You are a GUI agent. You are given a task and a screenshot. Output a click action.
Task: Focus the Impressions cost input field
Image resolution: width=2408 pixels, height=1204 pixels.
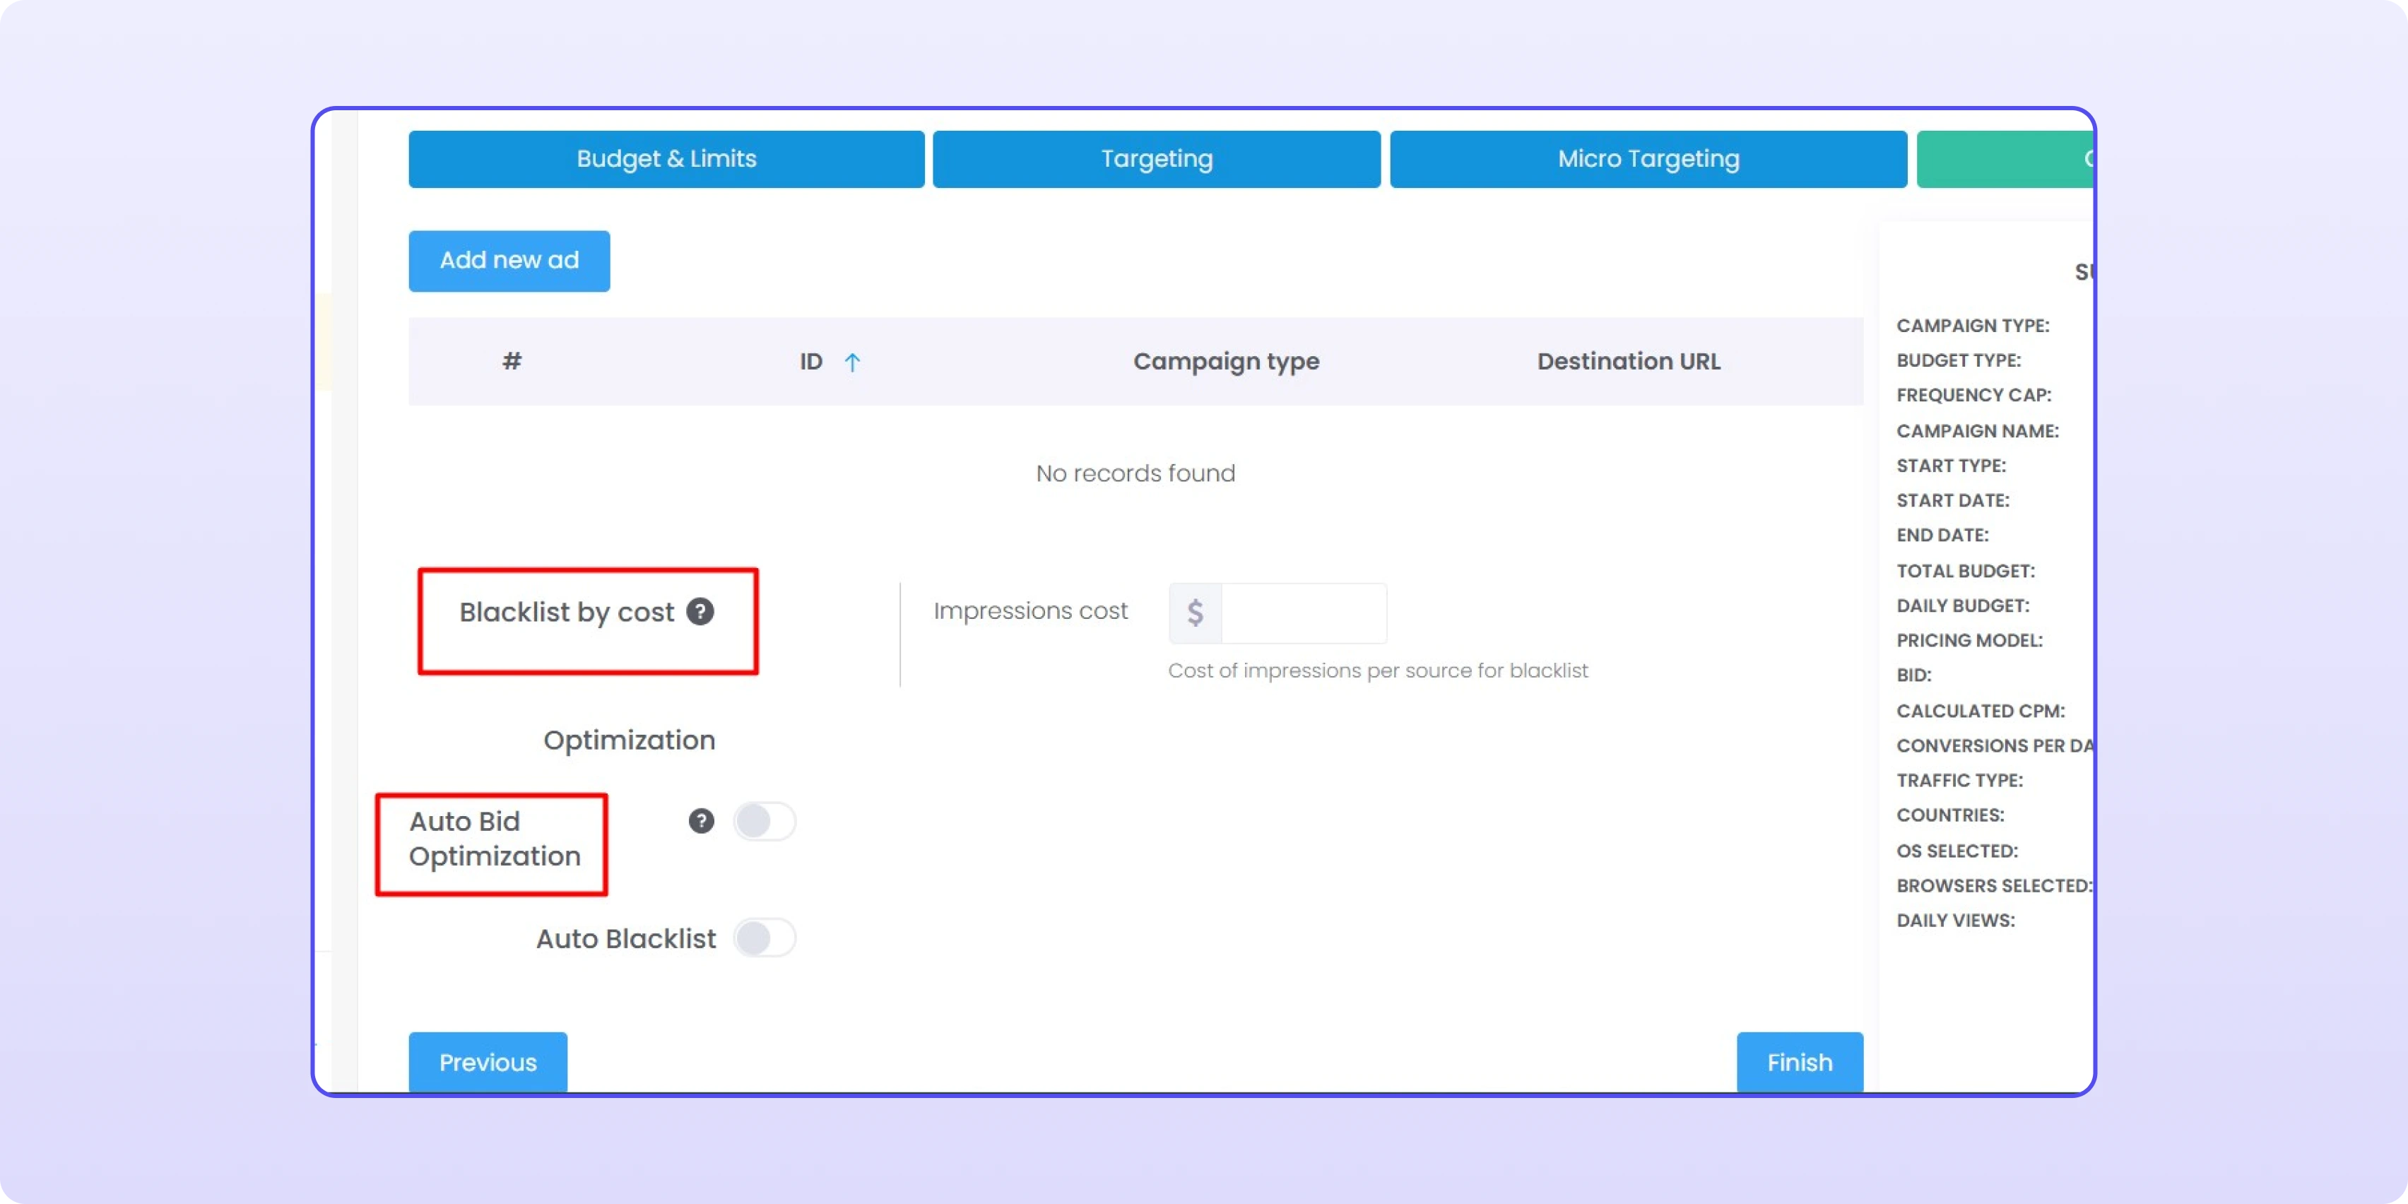coord(1303,613)
